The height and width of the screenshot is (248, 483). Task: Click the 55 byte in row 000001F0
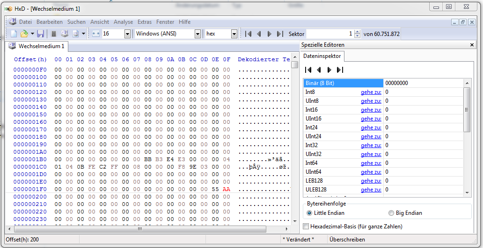215,189
